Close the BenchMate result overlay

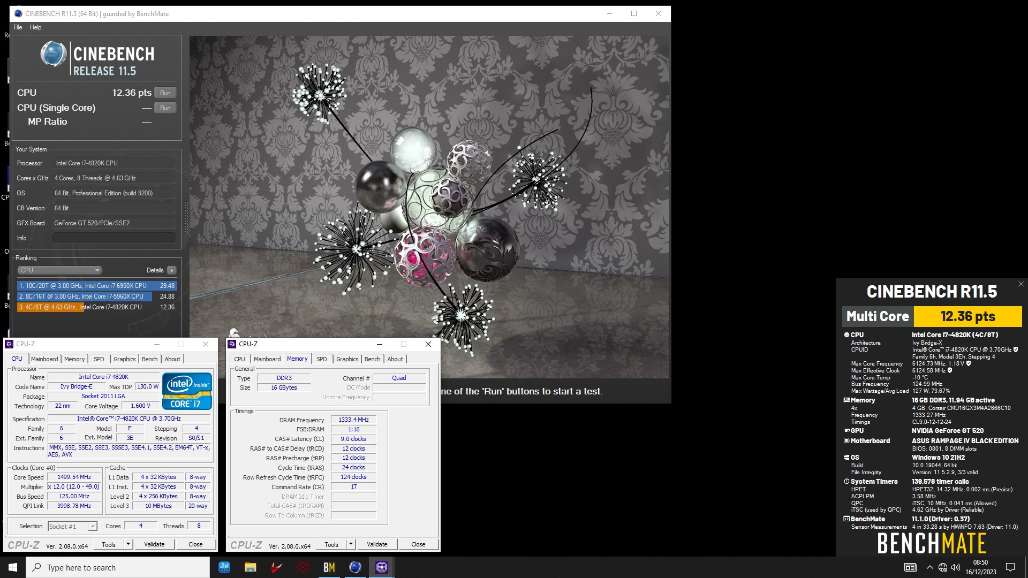point(1021,284)
